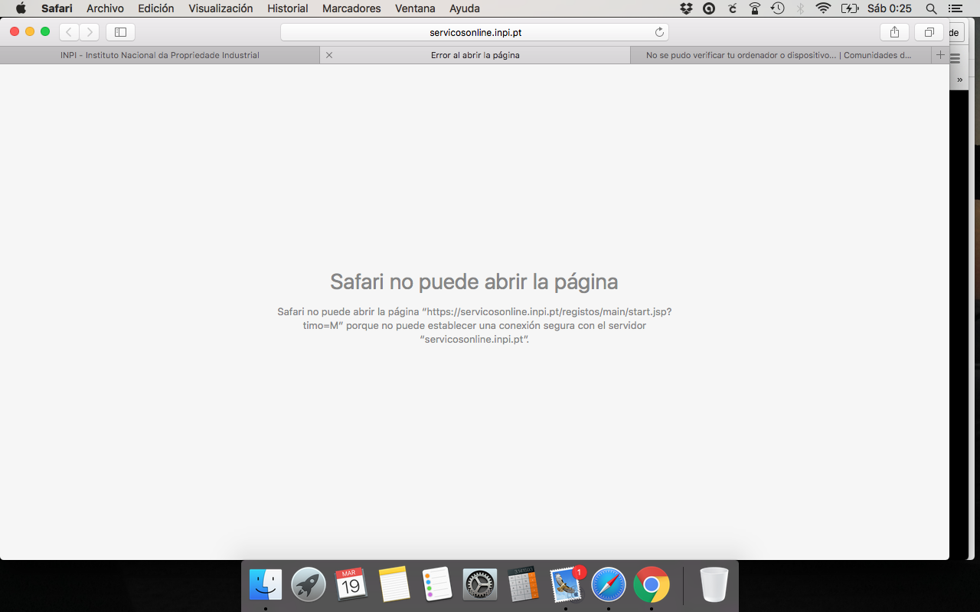The image size is (980, 612).
Task: Click the spiral status icon in menu bar
Action: [709, 8]
